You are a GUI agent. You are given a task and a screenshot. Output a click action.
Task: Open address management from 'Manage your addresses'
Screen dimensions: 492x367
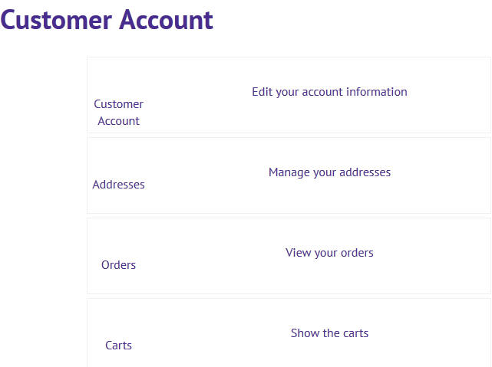click(329, 172)
